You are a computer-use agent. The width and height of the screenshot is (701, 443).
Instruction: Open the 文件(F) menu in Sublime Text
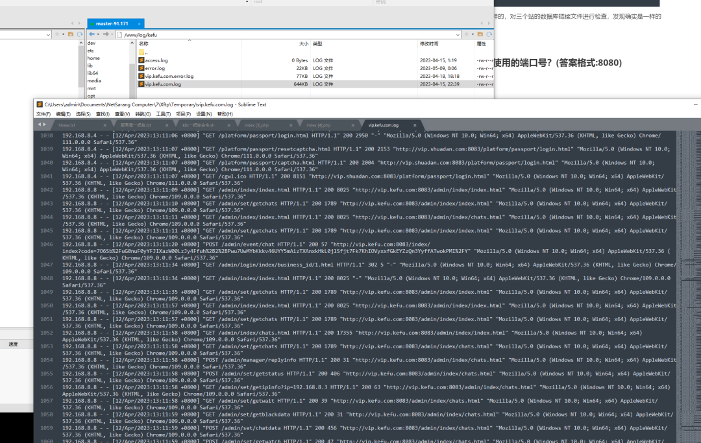pyautogui.click(x=43, y=114)
